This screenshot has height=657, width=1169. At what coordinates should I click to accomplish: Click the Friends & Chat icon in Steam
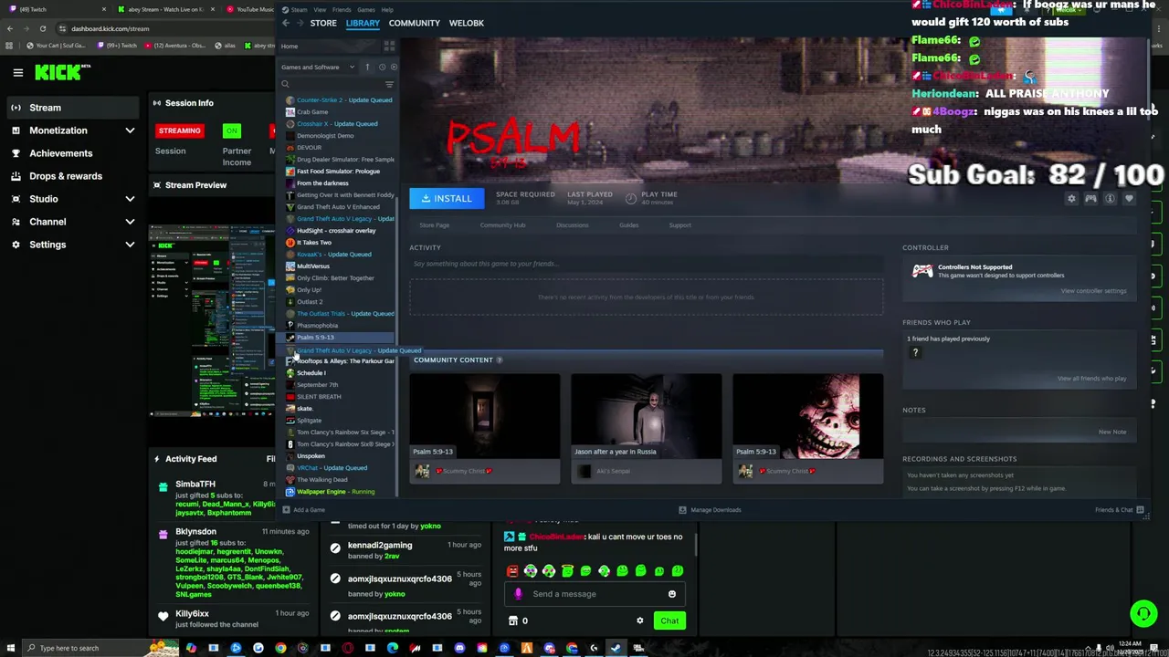click(x=1140, y=510)
